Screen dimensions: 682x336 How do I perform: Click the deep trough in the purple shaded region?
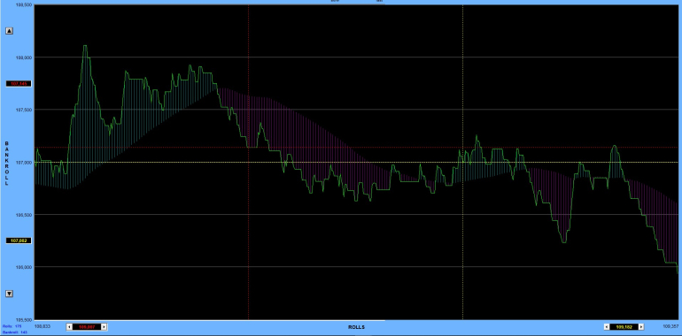click(x=564, y=241)
